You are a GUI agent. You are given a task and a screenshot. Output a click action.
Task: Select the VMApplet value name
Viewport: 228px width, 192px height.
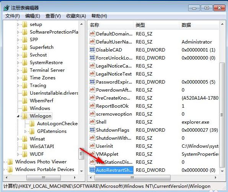107,154
